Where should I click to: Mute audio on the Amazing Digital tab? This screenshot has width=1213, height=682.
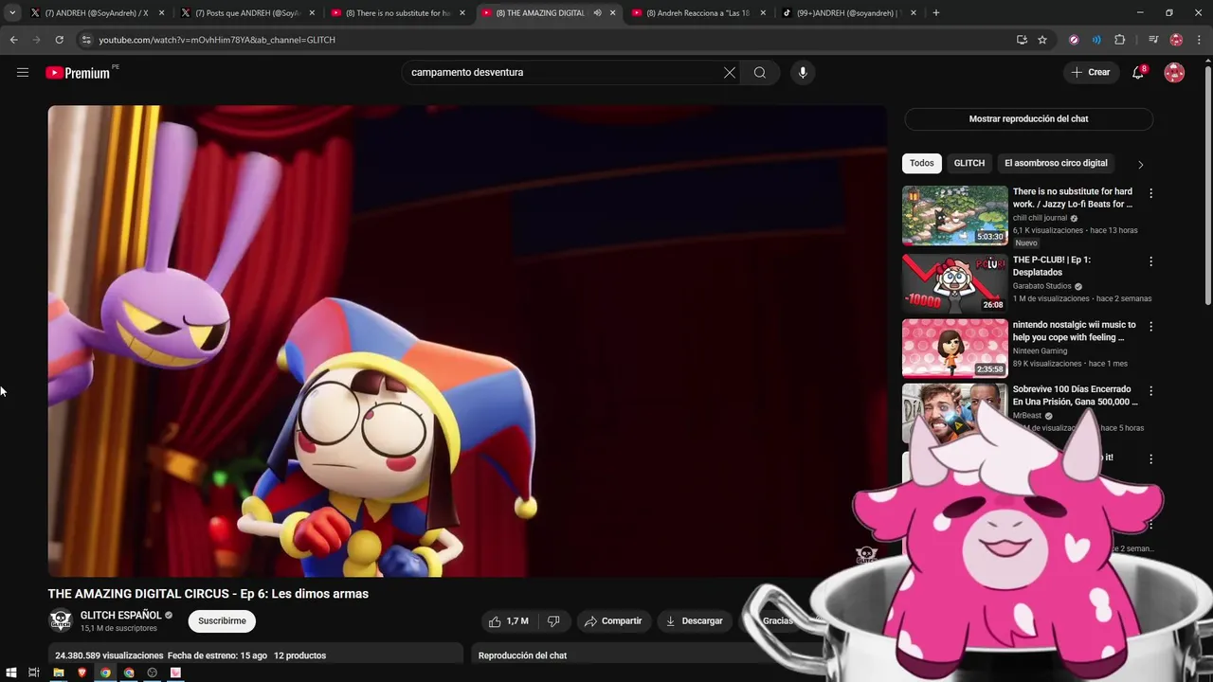[597, 13]
